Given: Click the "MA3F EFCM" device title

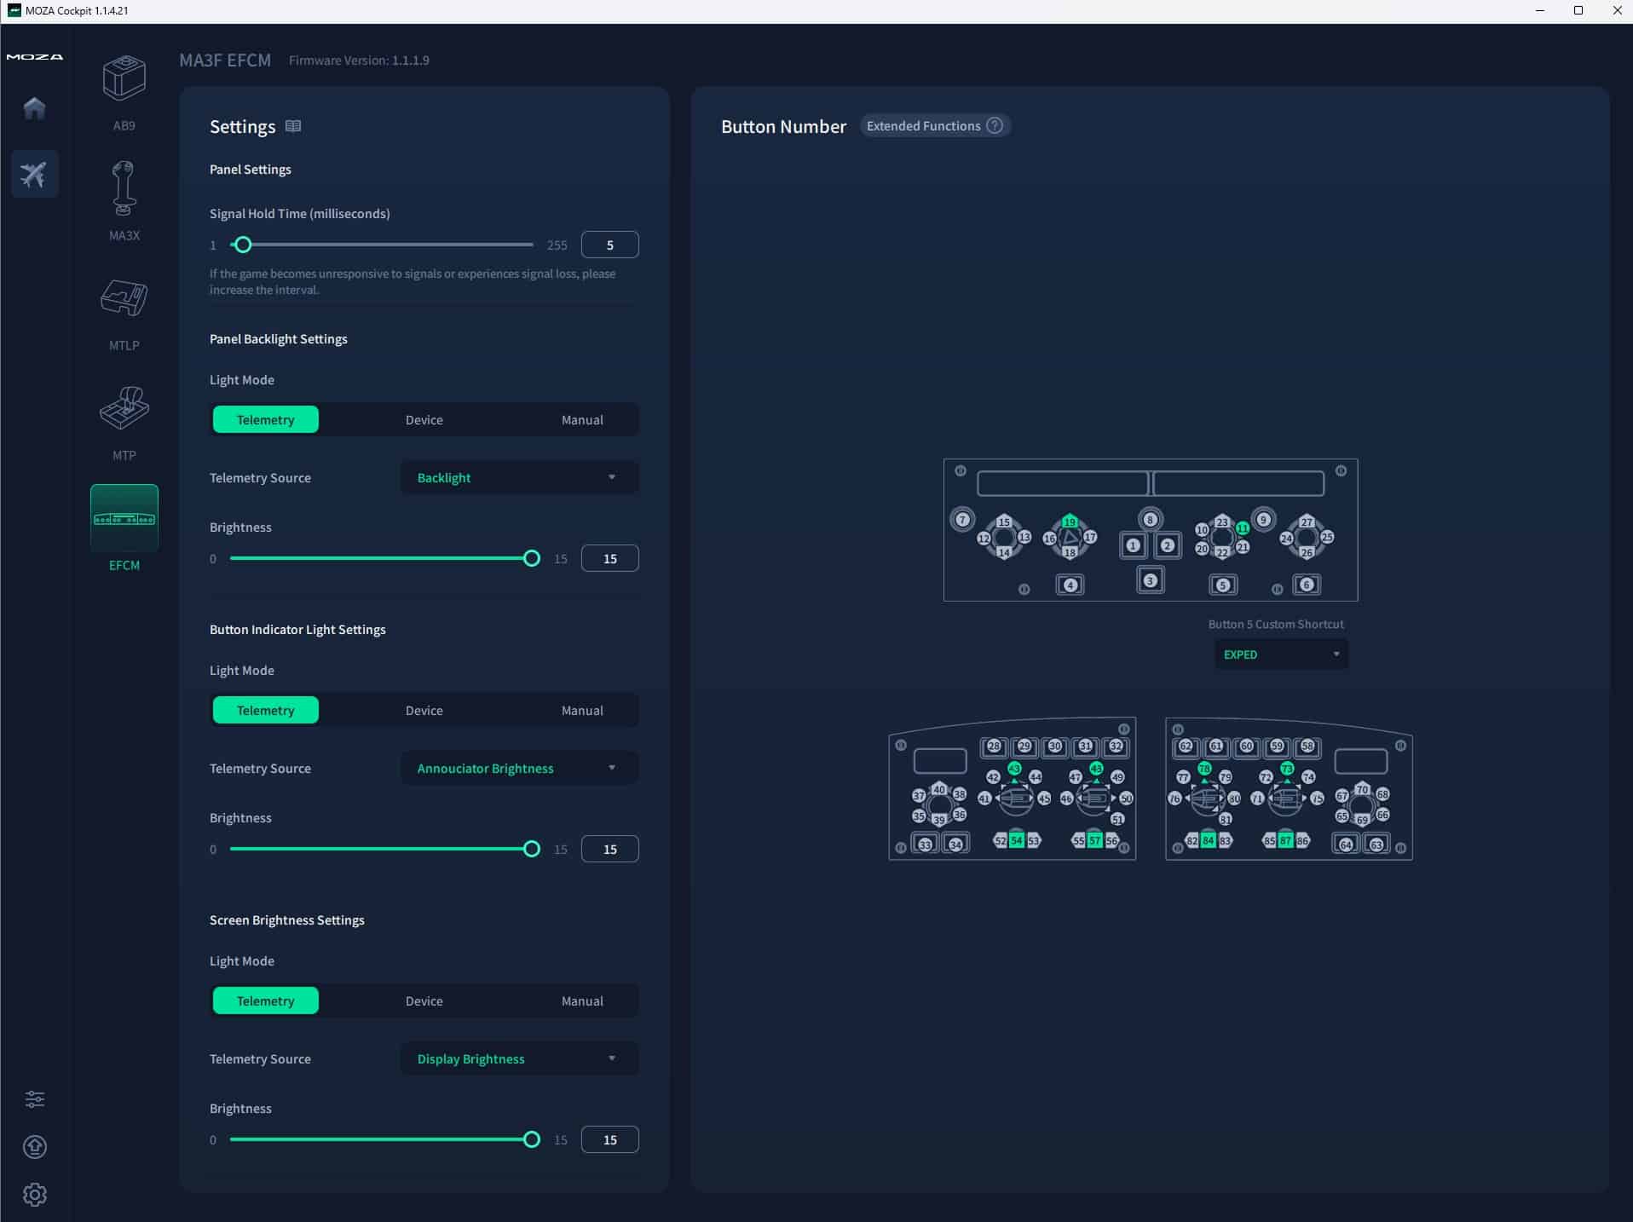Looking at the screenshot, I should tap(225, 61).
